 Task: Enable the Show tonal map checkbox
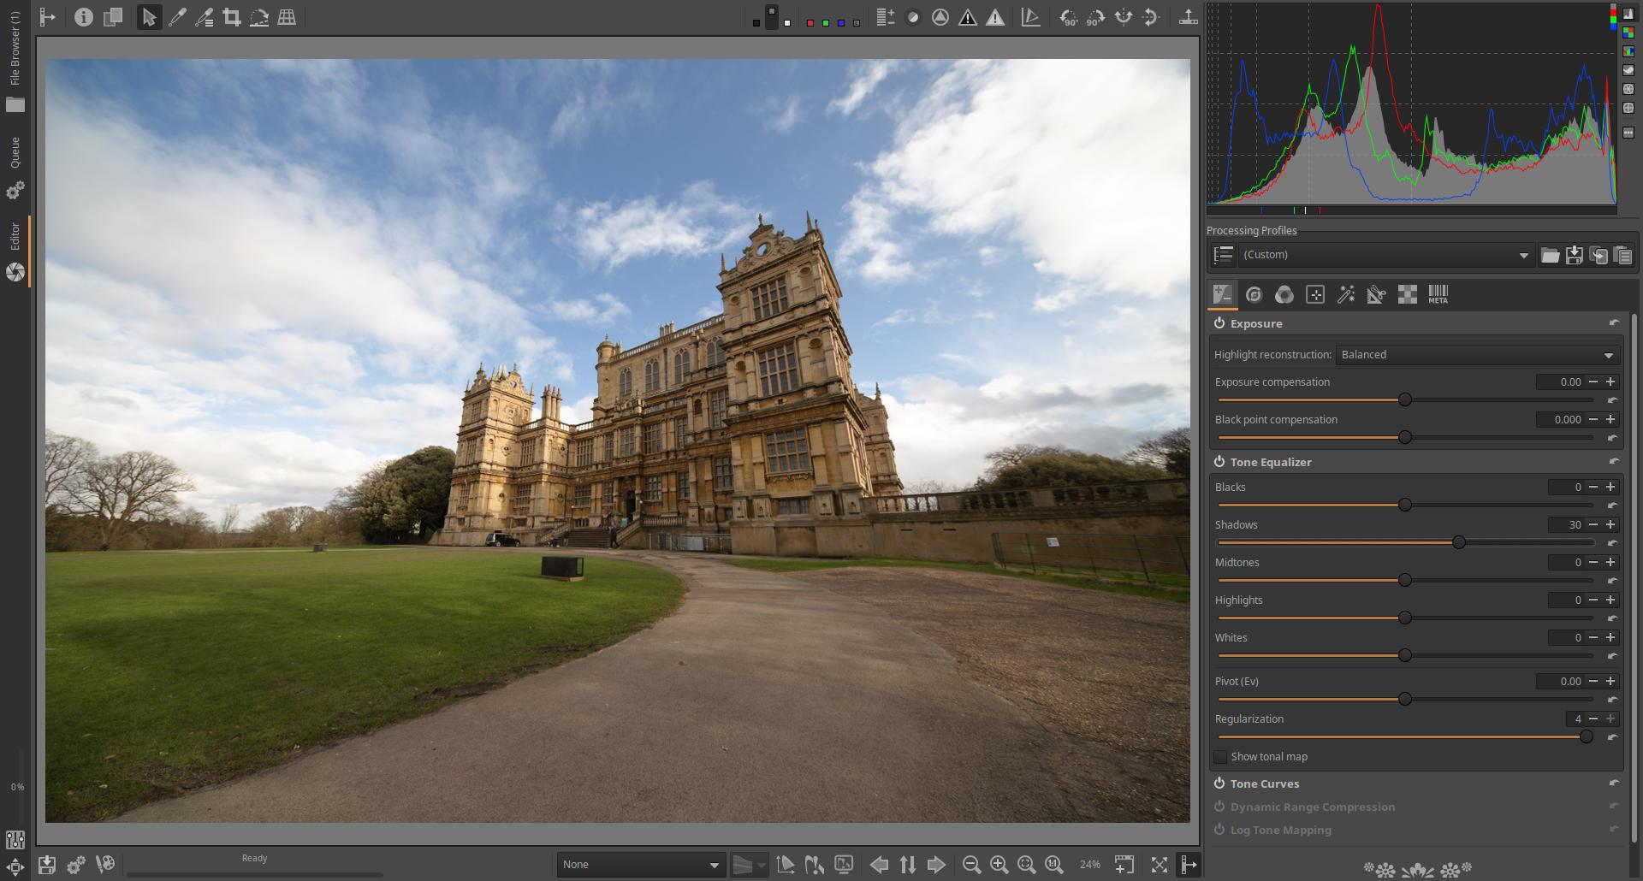(x=1221, y=757)
